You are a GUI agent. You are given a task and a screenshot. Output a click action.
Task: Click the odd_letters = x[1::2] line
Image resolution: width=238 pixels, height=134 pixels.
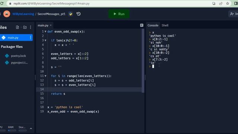pyautogui.click(x=70, y=58)
